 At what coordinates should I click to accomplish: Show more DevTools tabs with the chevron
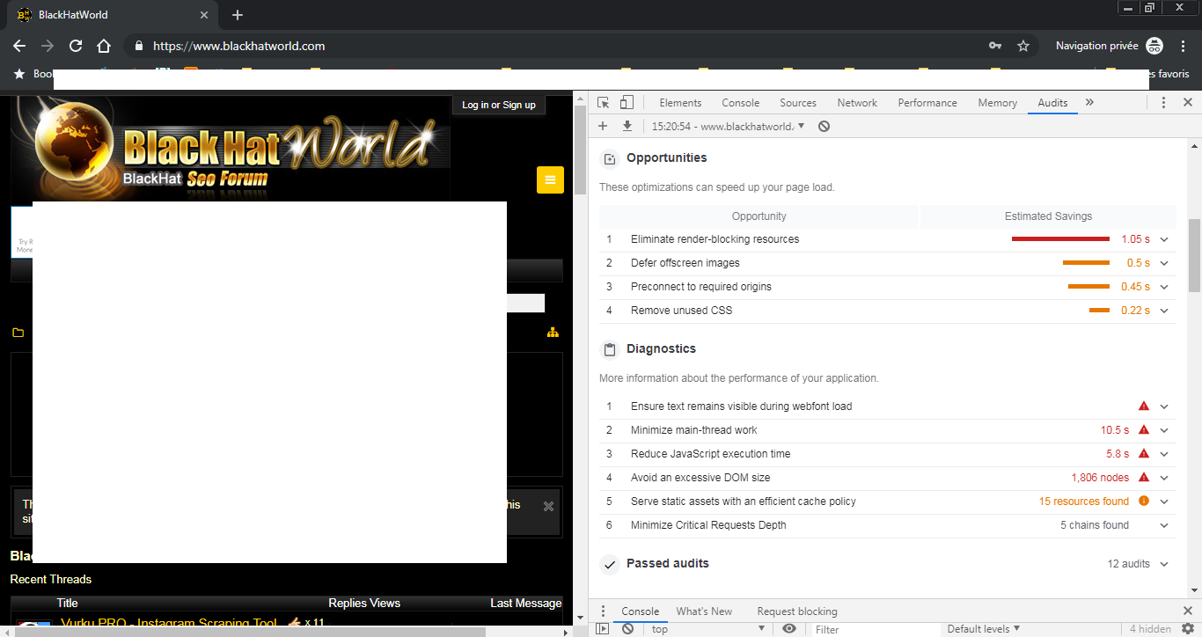coord(1089,103)
